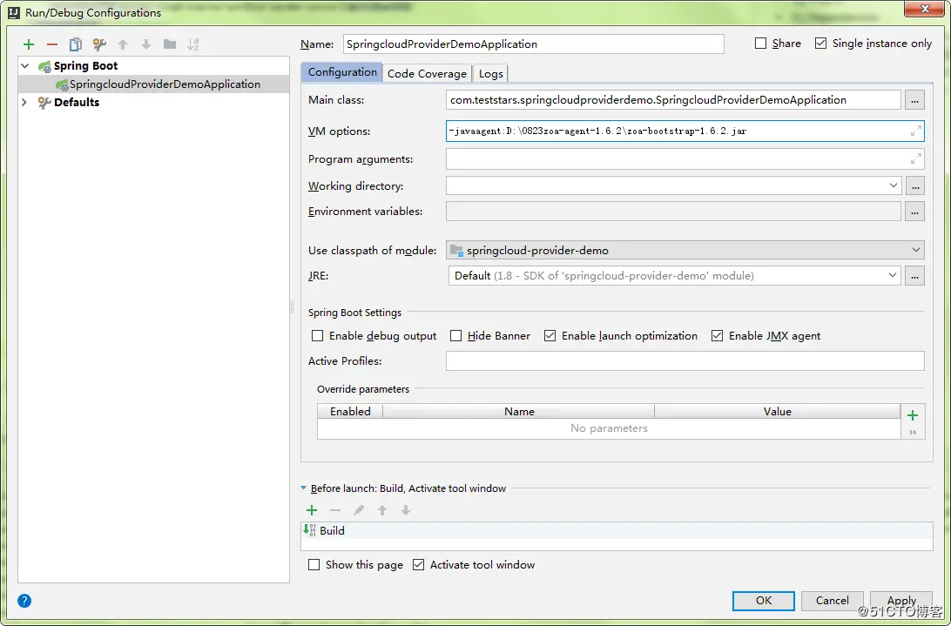Collapse the Spring Boot tree node
Screen dimensions: 951x626
(25, 65)
